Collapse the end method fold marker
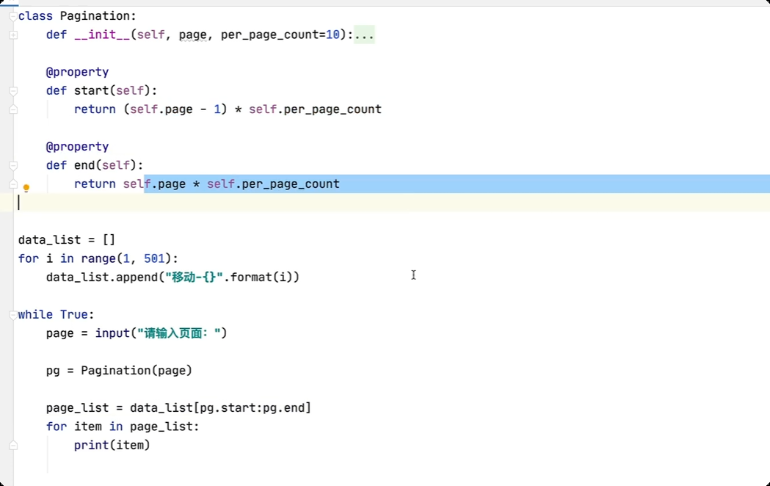 click(13, 166)
